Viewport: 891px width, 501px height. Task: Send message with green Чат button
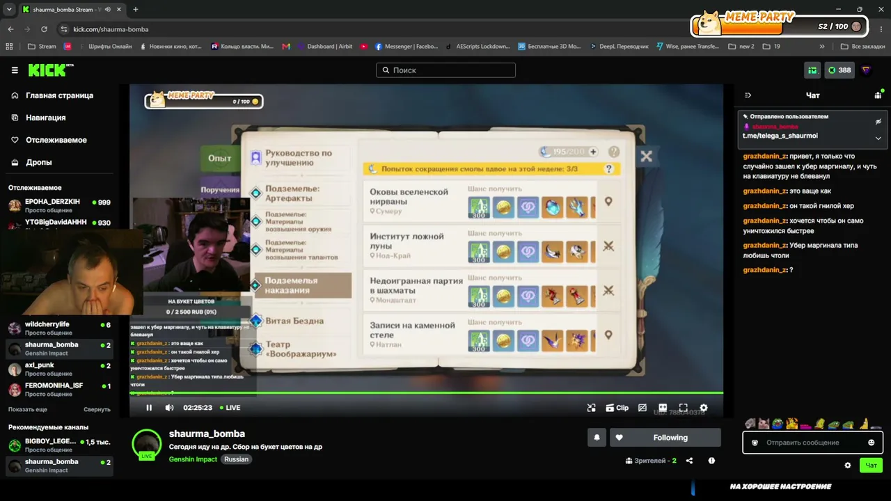coord(871,466)
